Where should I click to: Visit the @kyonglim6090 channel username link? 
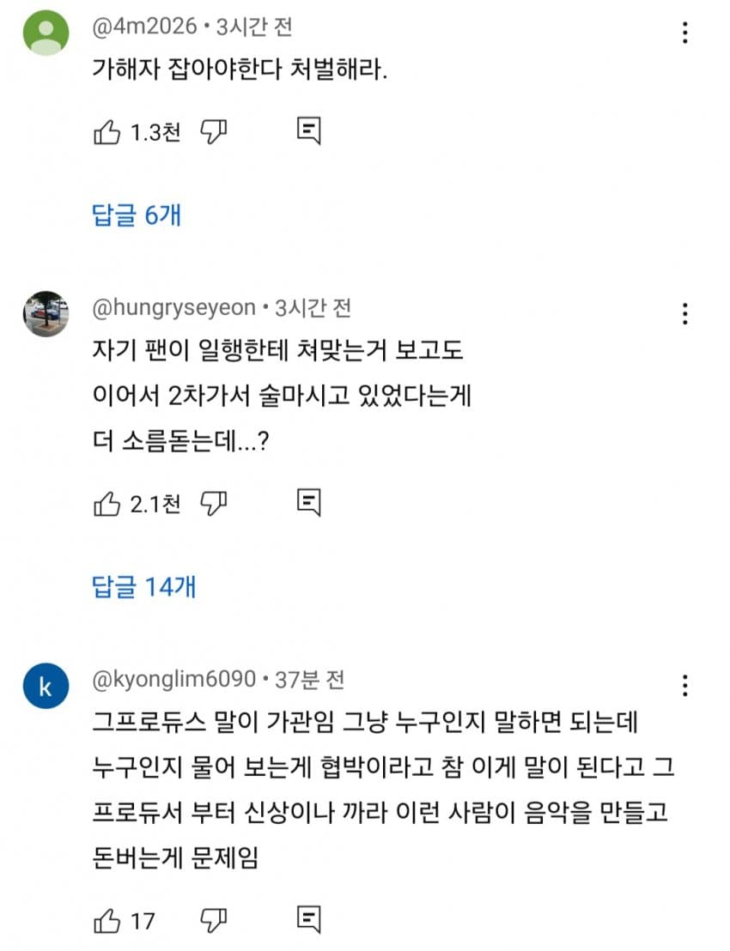coord(173,679)
